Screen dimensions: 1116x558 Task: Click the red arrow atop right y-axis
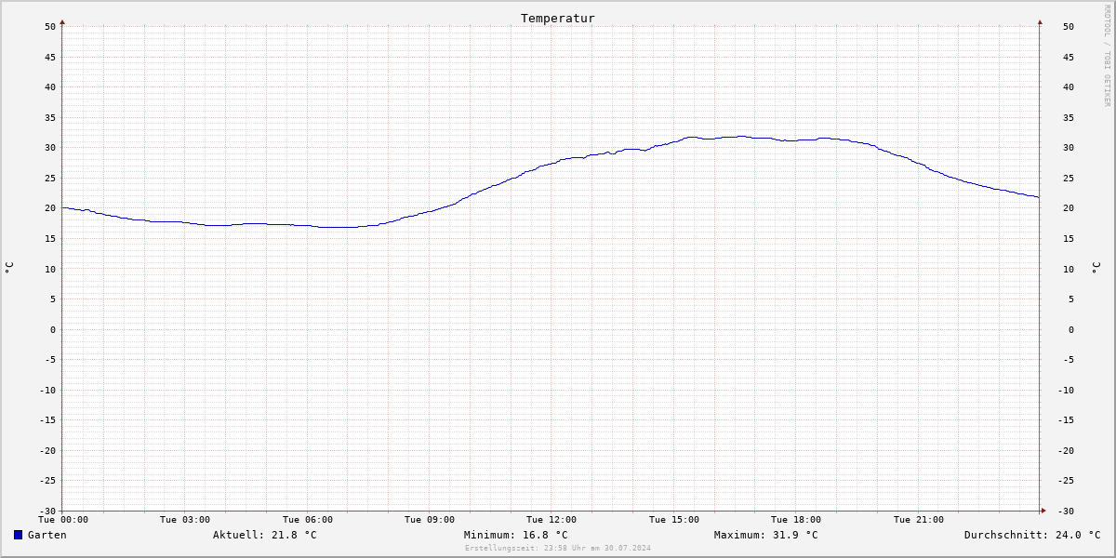[x=1040, y=21]
